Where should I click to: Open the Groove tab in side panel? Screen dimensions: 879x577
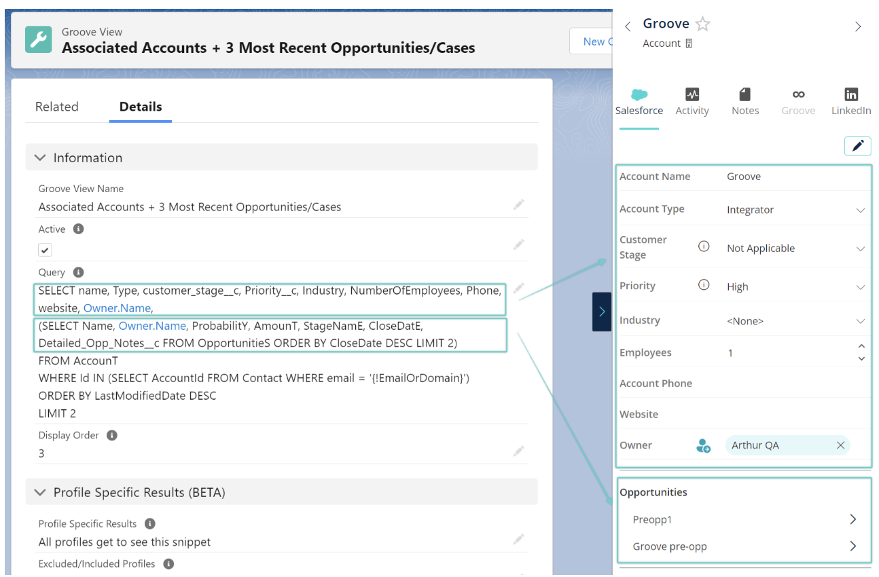[x=798, y=102]
